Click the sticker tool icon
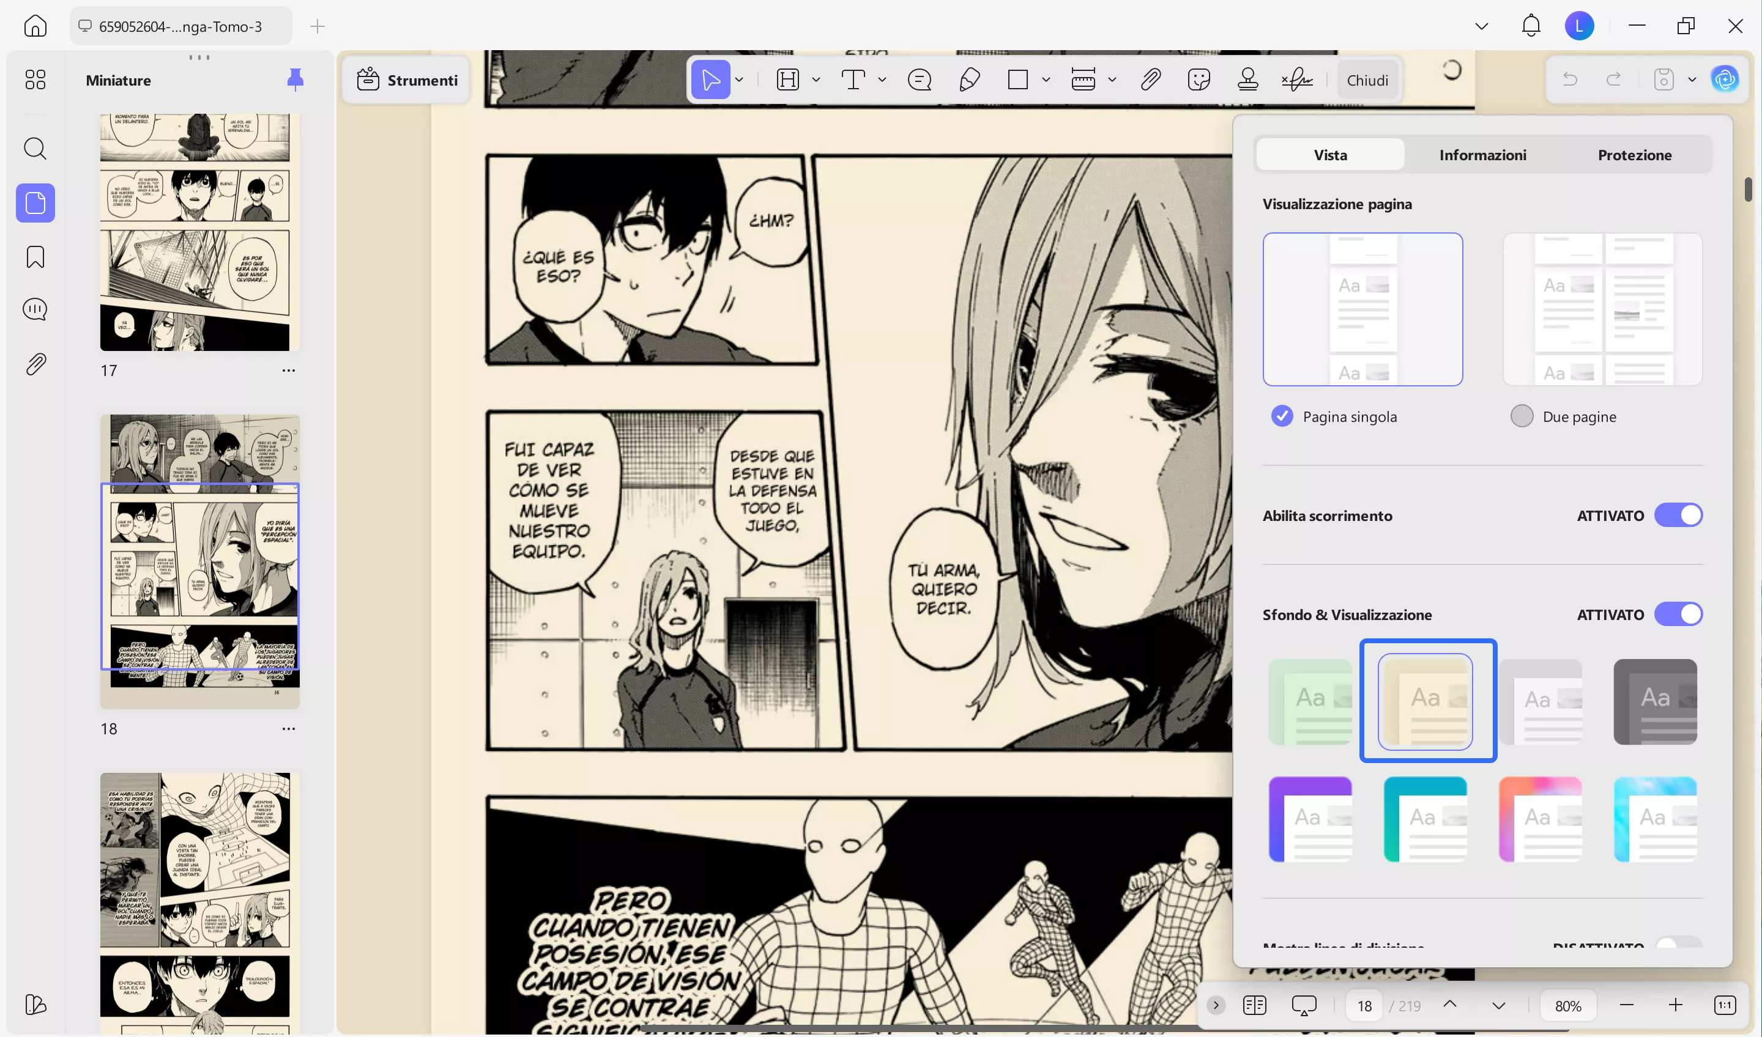1762x1037 pixels. 1199,79
